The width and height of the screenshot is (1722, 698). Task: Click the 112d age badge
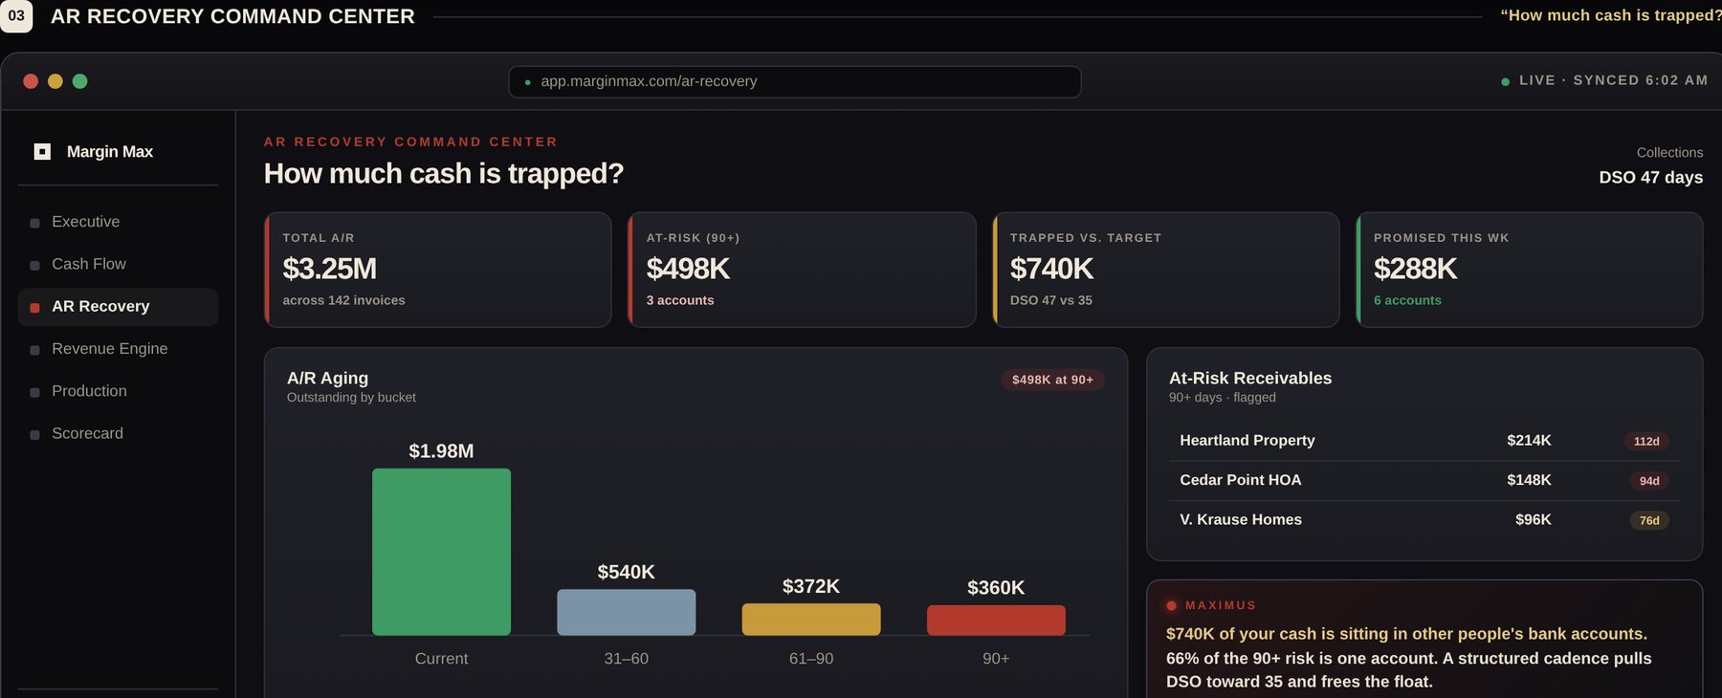coord(1646,442)
